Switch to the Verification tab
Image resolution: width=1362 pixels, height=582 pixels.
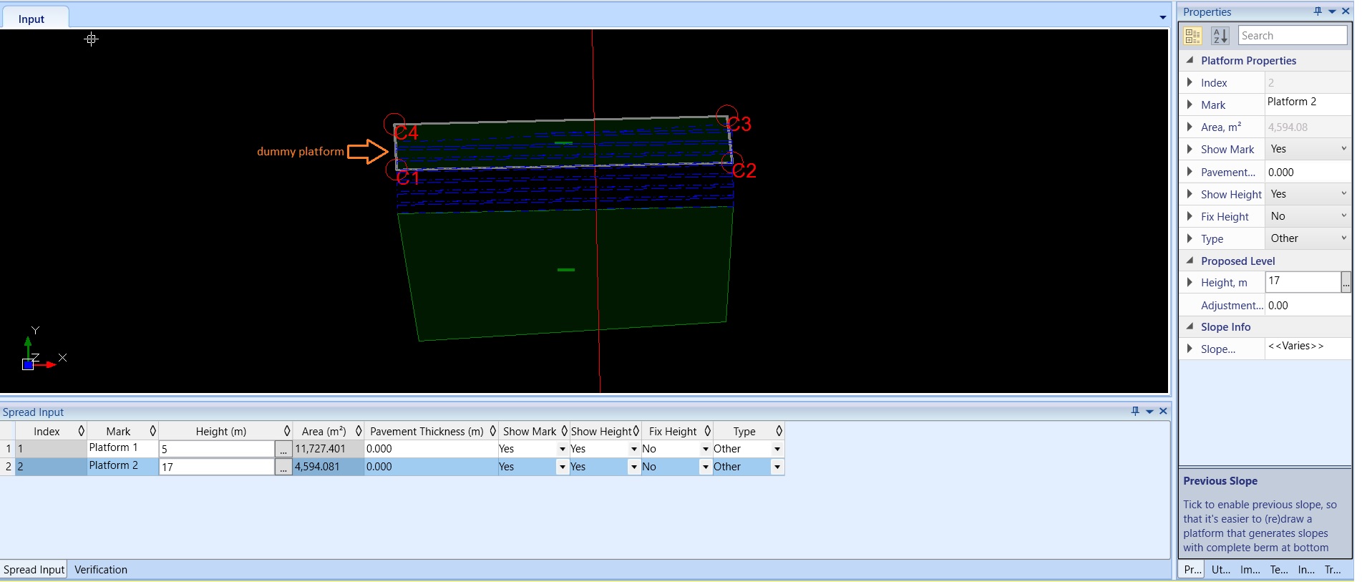click(x=101, y=569)
